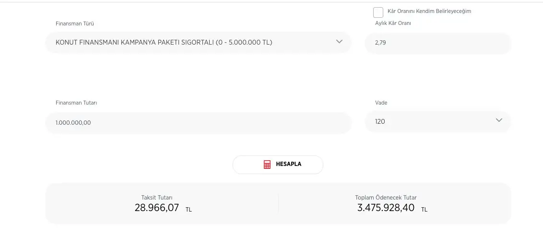This screenshot has width=543, height=236.
Task: Click the Taksit Tutarı heading
Action: [x=157, y=197]
